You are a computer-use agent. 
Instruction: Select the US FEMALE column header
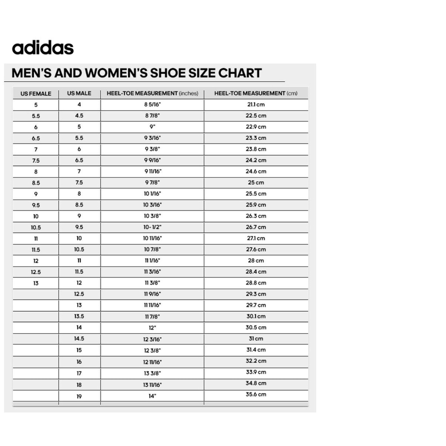tap(36, 94)
